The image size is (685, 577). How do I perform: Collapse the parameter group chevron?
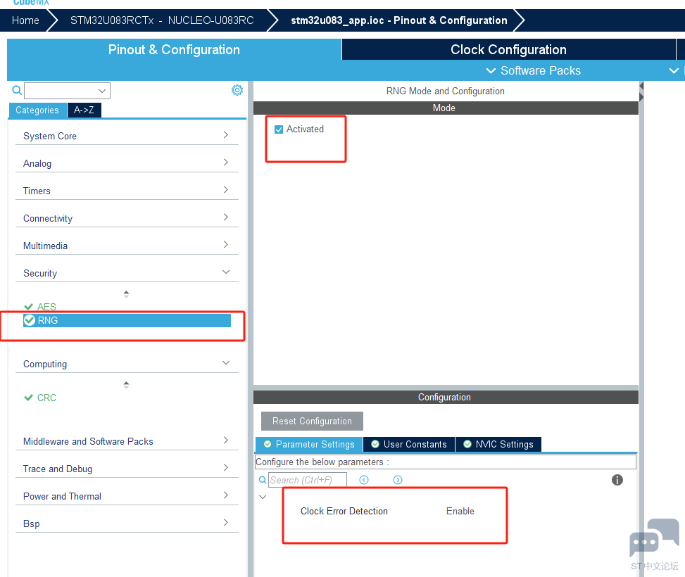coord(263,497)
